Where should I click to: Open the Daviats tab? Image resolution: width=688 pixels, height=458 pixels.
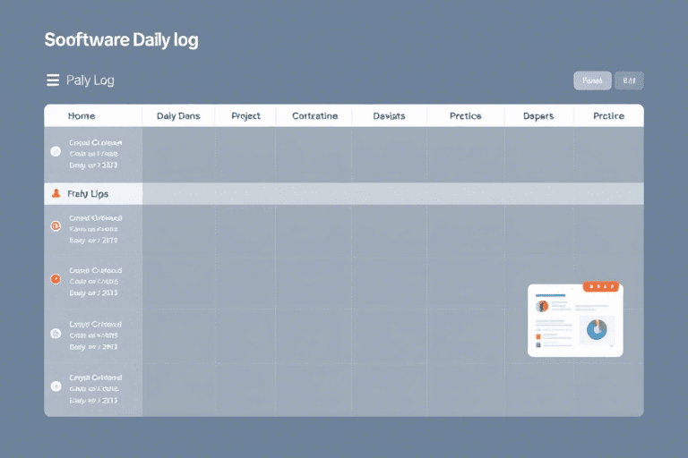pos(389,116)
